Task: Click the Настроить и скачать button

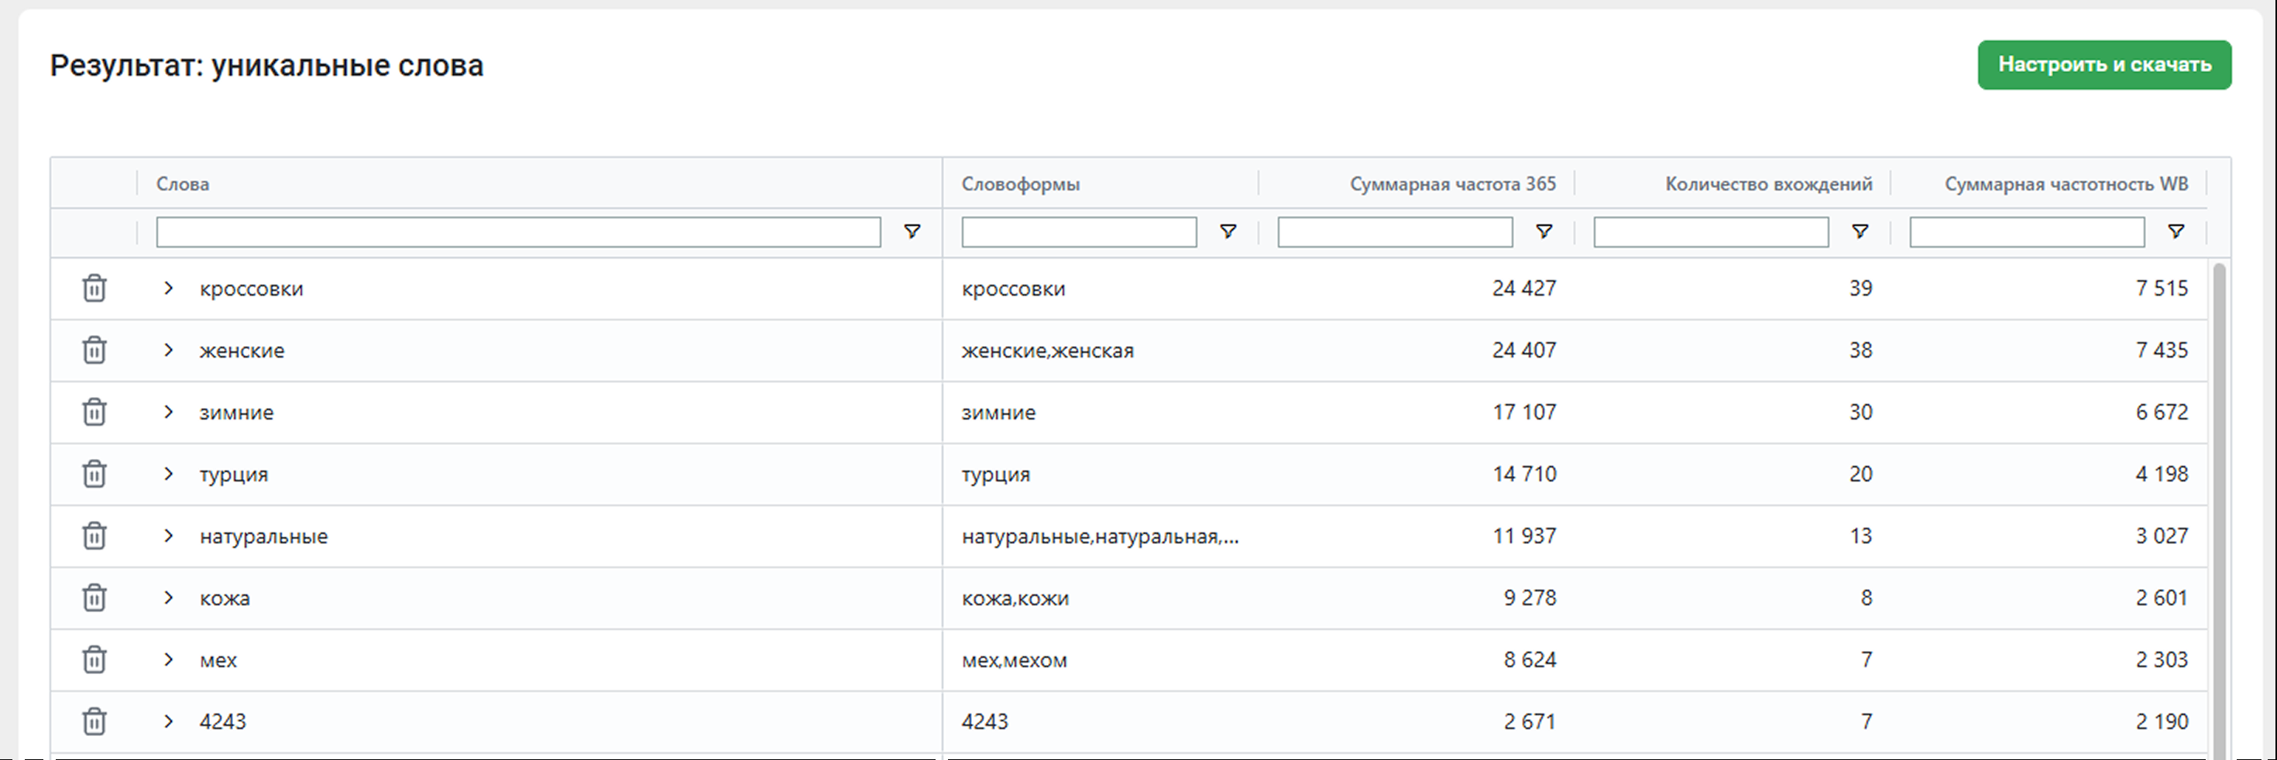Action: (x=2104, y=64)
